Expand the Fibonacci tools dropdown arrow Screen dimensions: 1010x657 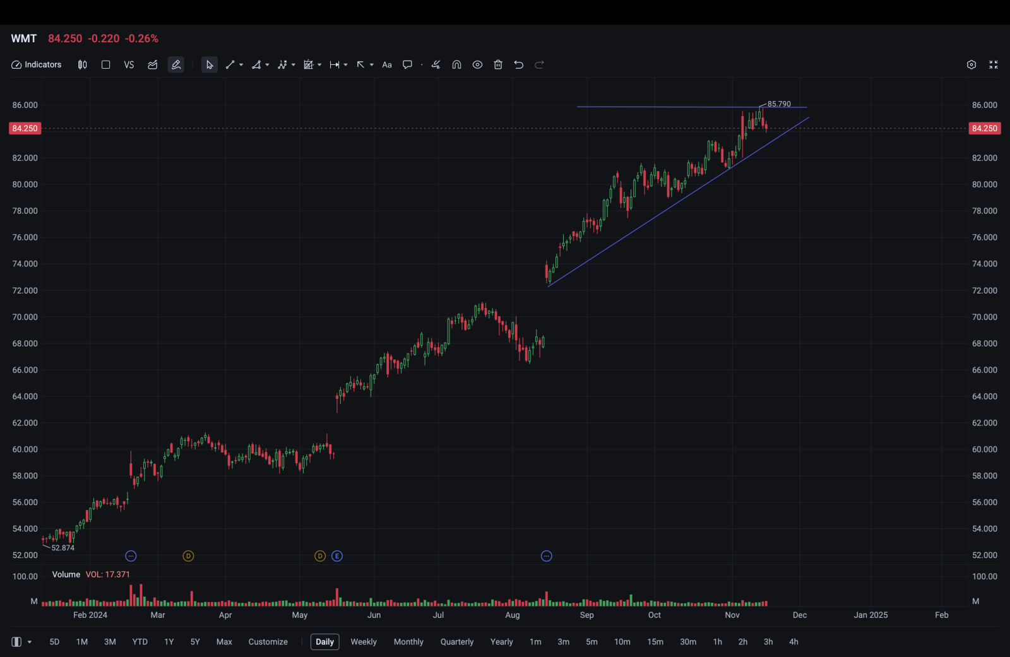pyautogui.click(x=319, y=64)
